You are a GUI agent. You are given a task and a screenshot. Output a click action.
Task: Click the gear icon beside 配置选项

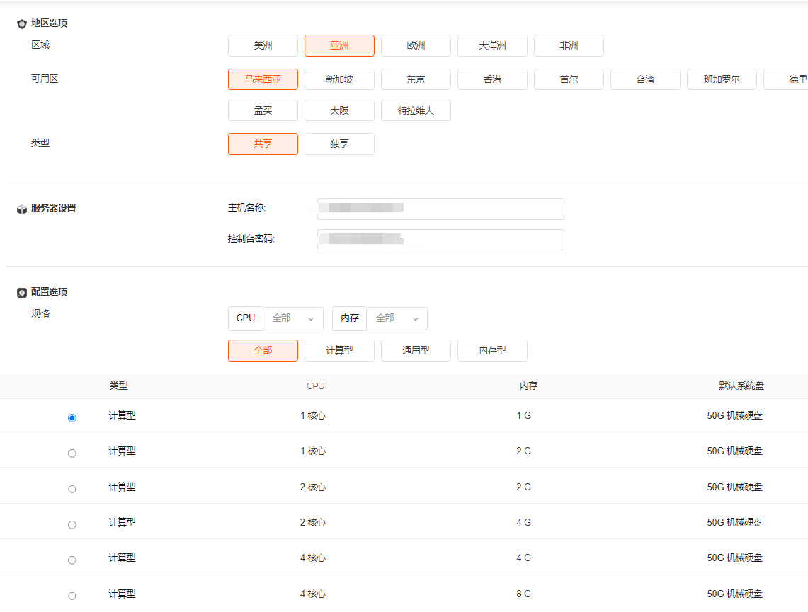[x=22, y=292]
